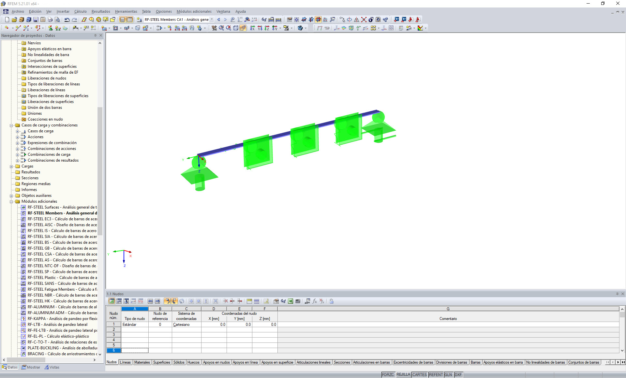
Task: Click the navigator vertical scrollbar track
Action: click(x=100, y=293)
